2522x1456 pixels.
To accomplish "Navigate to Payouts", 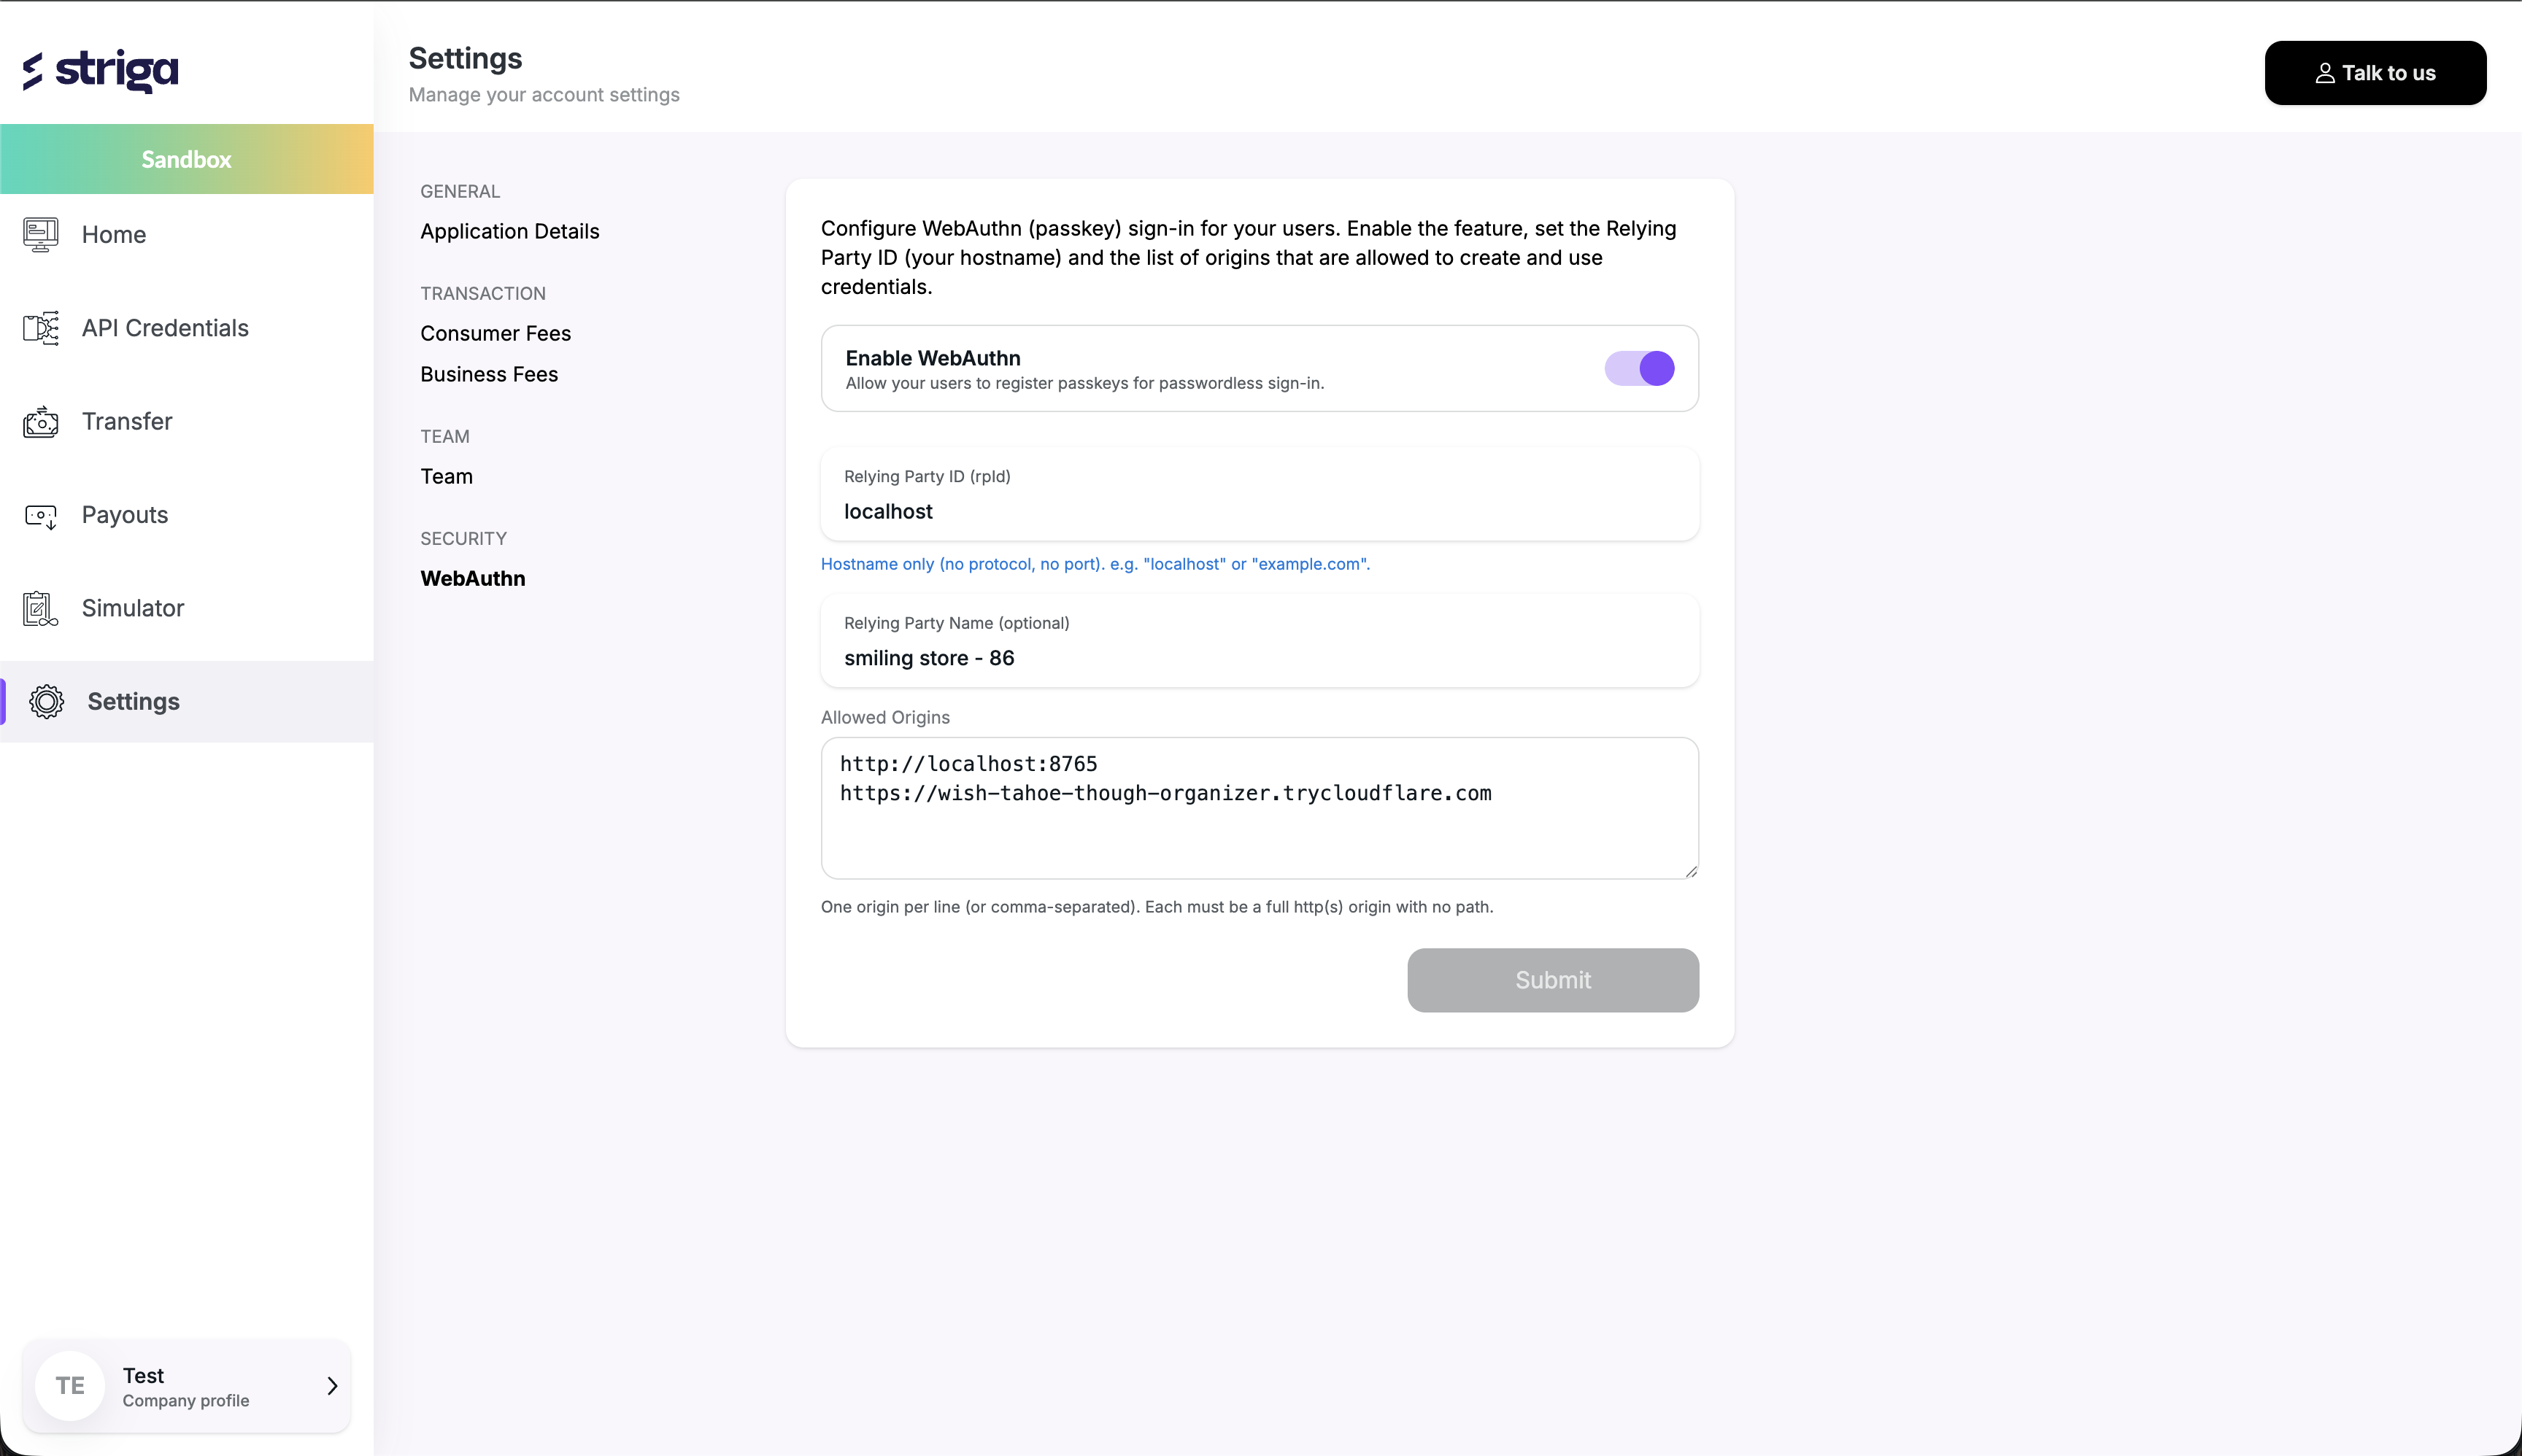I will 187,515.
